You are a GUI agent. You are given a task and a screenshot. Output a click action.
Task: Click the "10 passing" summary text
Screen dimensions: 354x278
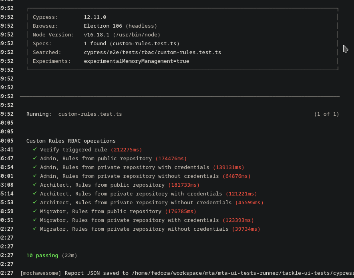pyautogui.click(x=42, y=256)
